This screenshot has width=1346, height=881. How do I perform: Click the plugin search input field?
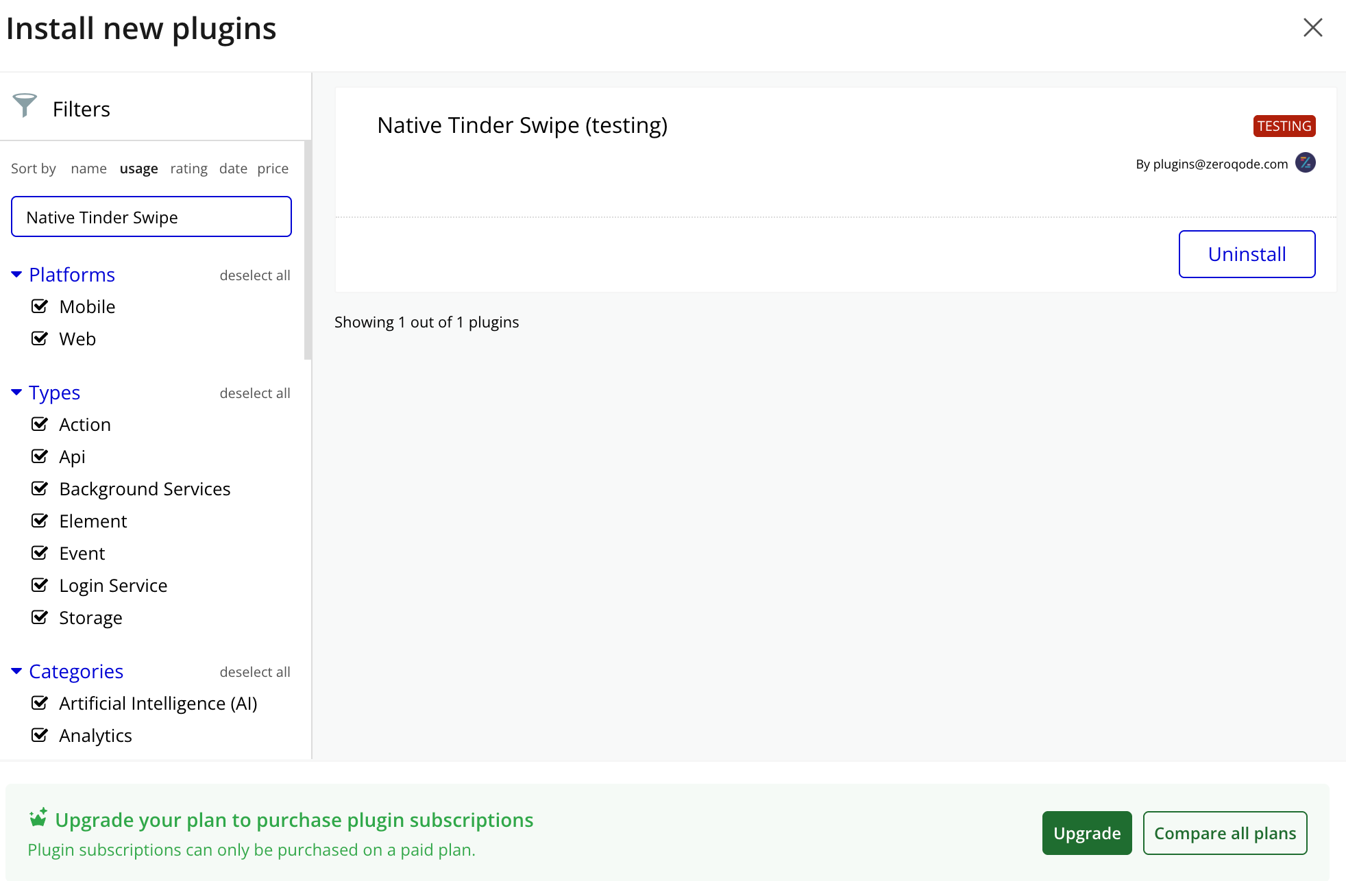click(x=151, y=217)
